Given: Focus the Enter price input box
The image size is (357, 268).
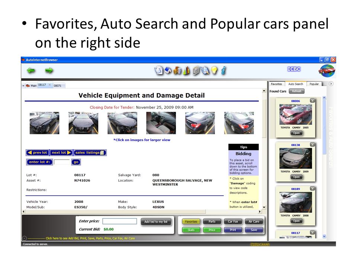Looking at the screenshot, I should (119, 221).
